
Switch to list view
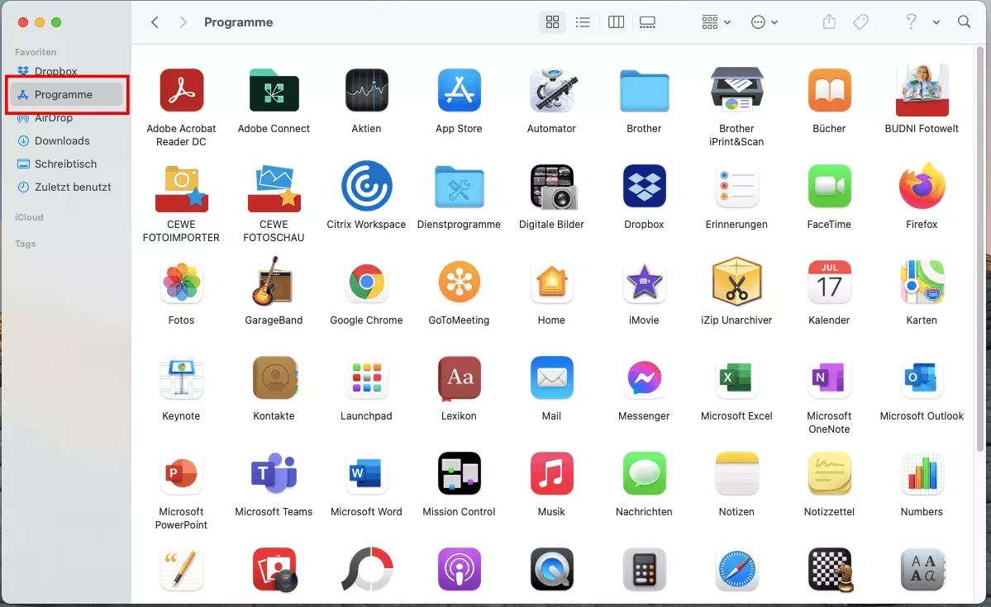583,22
